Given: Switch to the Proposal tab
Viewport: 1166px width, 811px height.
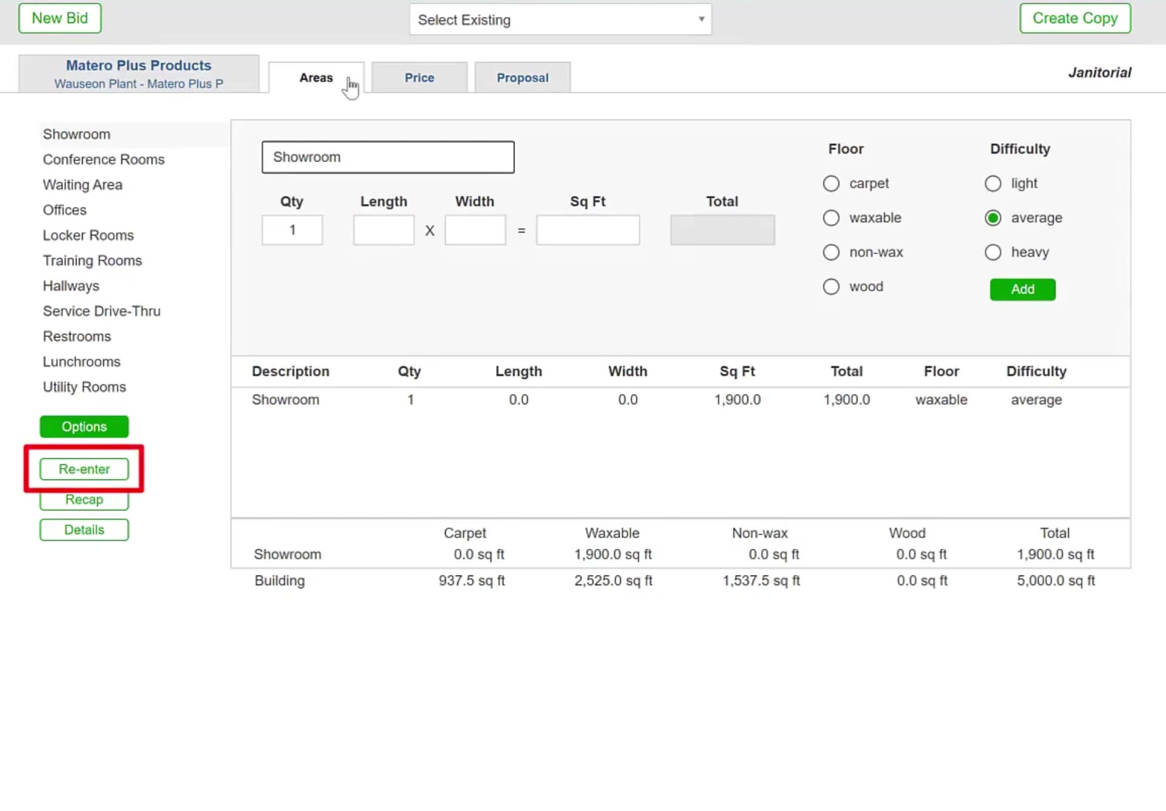Looking at the screenshot, I should click(x=522, y=78).
